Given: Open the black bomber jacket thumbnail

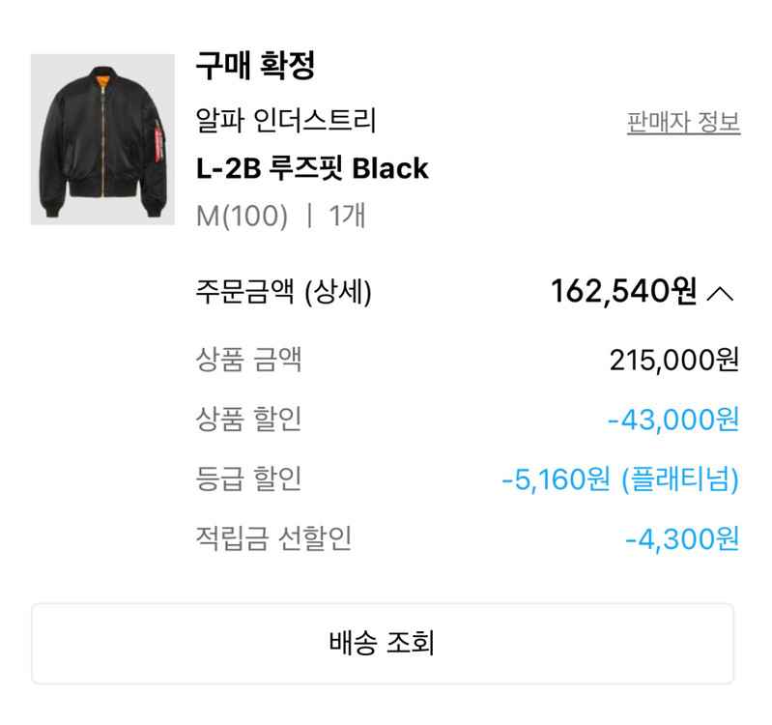Looking at the screenshot, I should (102, 139).
